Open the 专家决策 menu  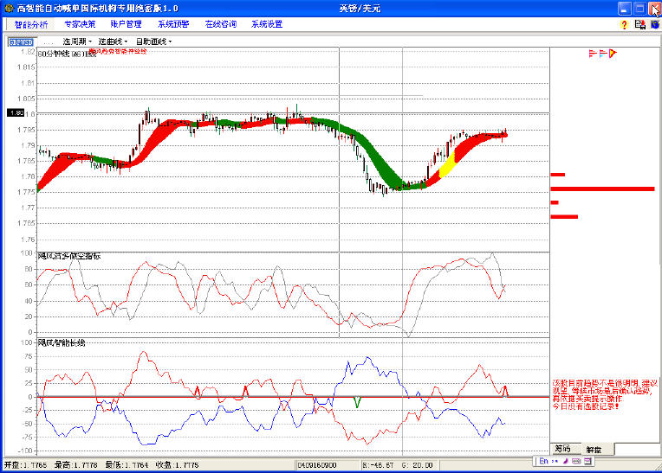(80, 24)
